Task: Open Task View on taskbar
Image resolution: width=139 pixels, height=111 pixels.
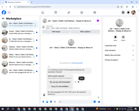Action: tap(13, 109)
